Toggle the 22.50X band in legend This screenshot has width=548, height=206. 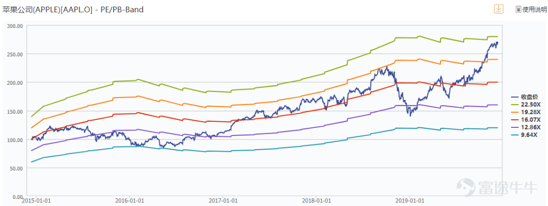pyautogui.click(x=529, y=104)
